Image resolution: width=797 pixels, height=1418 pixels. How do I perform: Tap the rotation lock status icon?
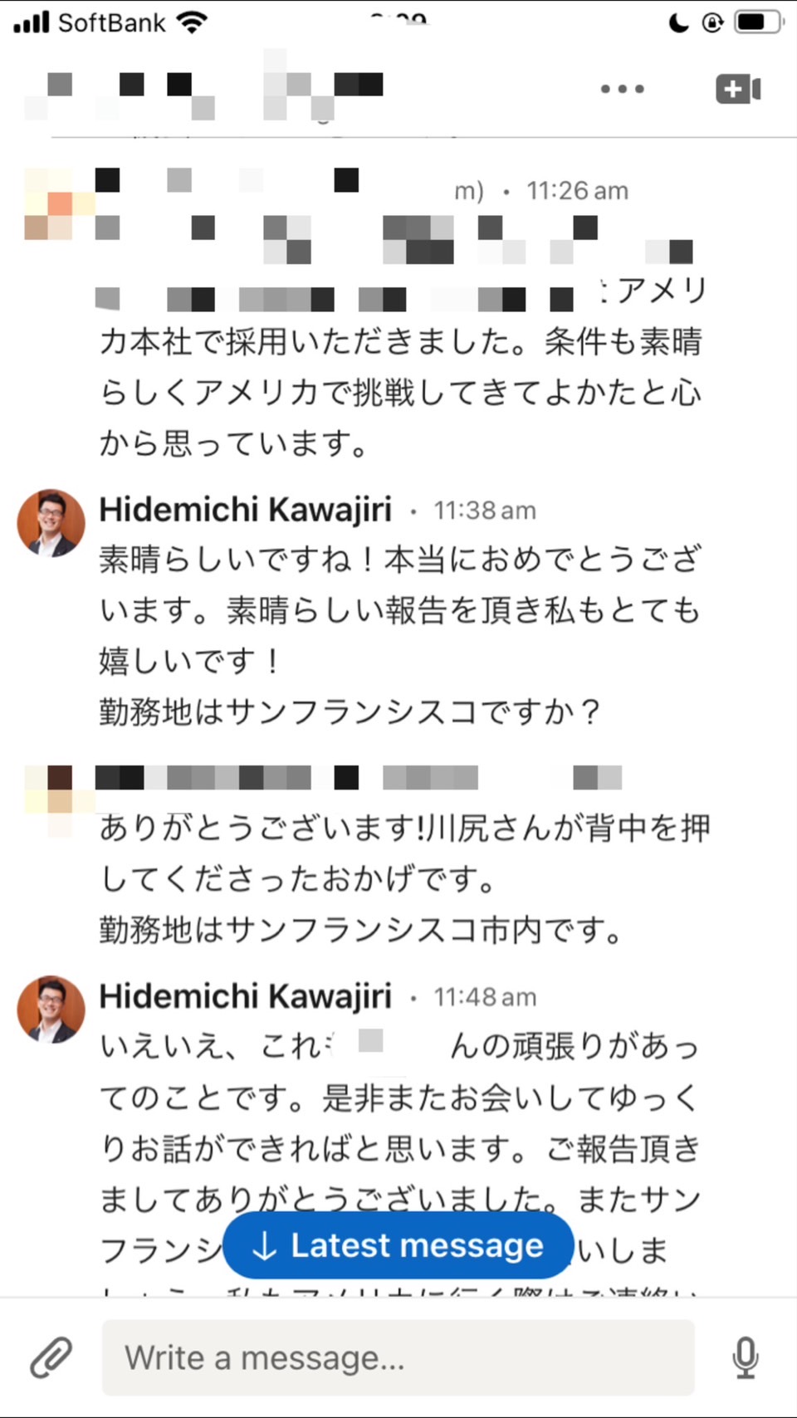coord(712,22)
